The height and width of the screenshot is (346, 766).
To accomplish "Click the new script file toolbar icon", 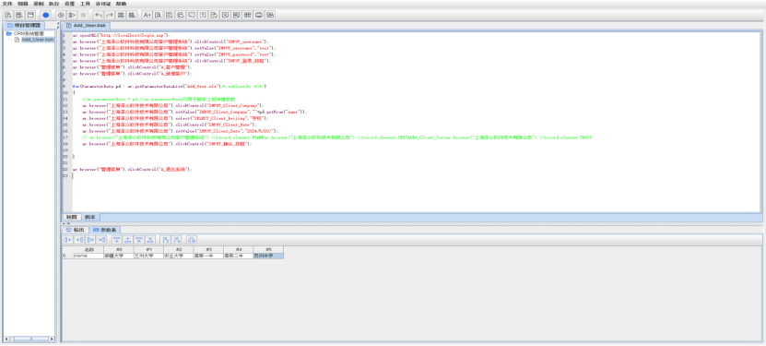I will (7, 15).
